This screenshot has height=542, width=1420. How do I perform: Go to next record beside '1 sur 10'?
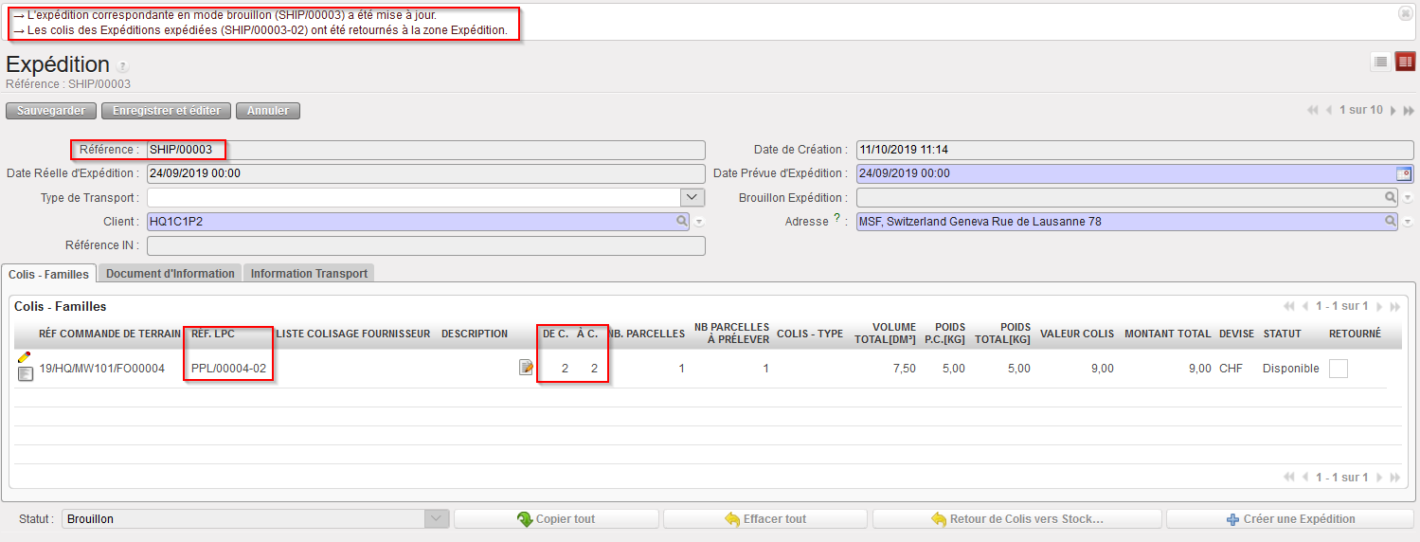[1393, 111]
